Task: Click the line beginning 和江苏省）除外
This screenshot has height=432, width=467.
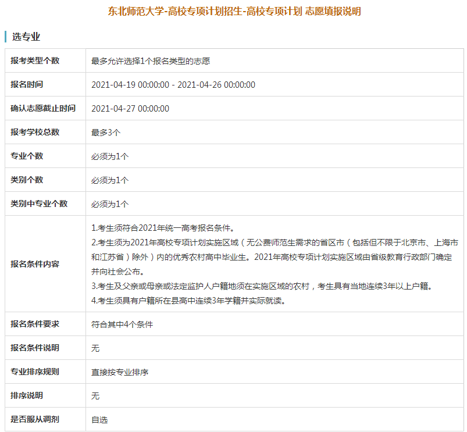Action: pos(272,257)
